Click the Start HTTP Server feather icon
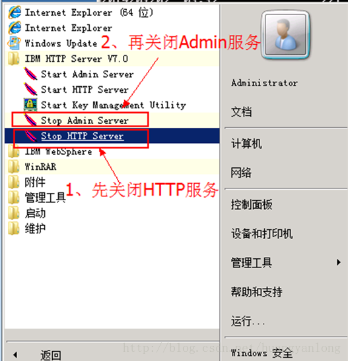The width and height of the screenshot is (348, 361). pyautogui.click(x=30, y=89)
